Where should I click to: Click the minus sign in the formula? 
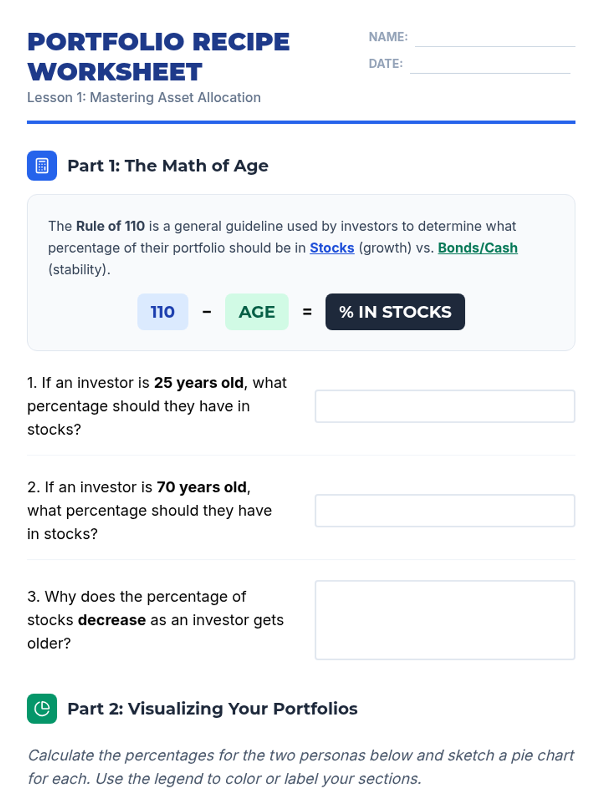tap(207, 312)
